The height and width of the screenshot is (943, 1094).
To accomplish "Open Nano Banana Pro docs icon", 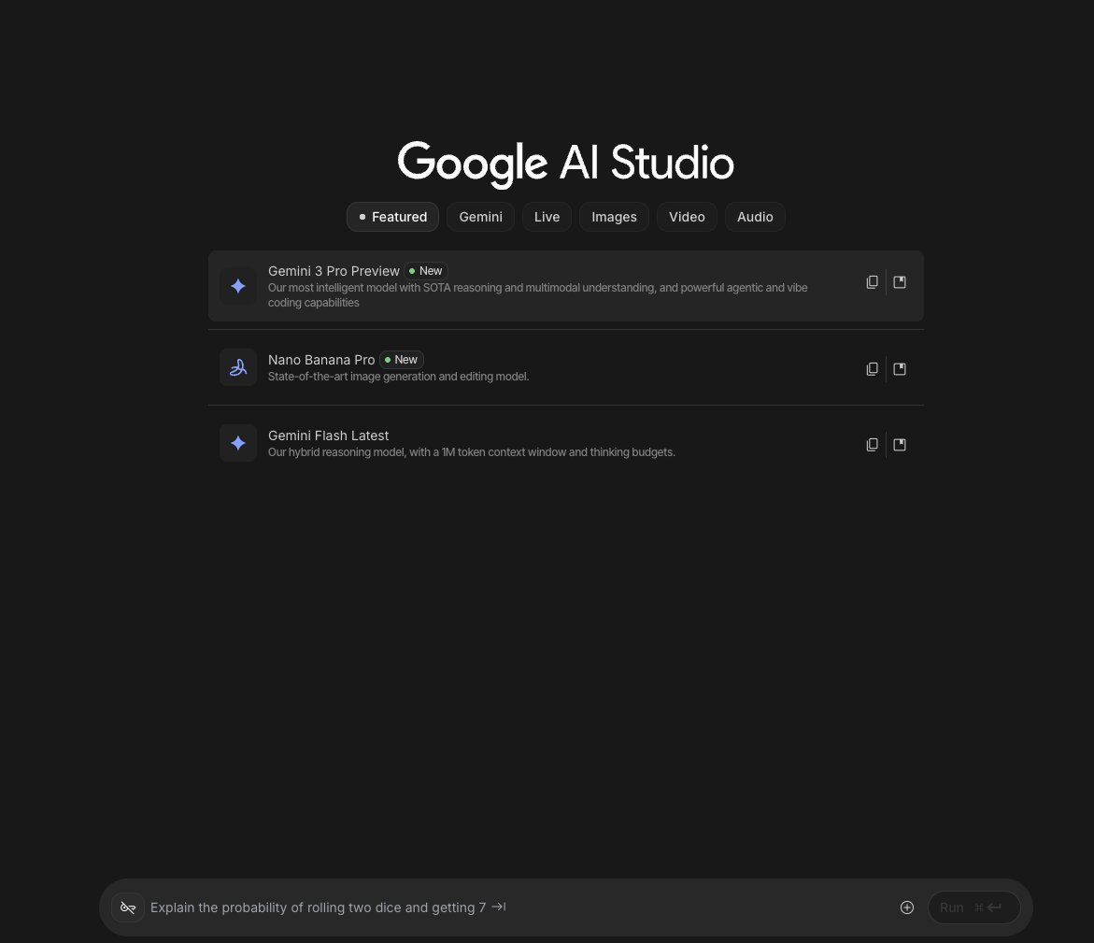I will (x=900, y=368).
